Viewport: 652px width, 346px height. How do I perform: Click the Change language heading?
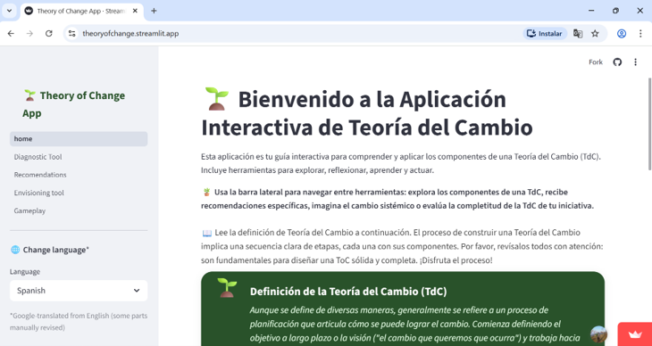55,250
